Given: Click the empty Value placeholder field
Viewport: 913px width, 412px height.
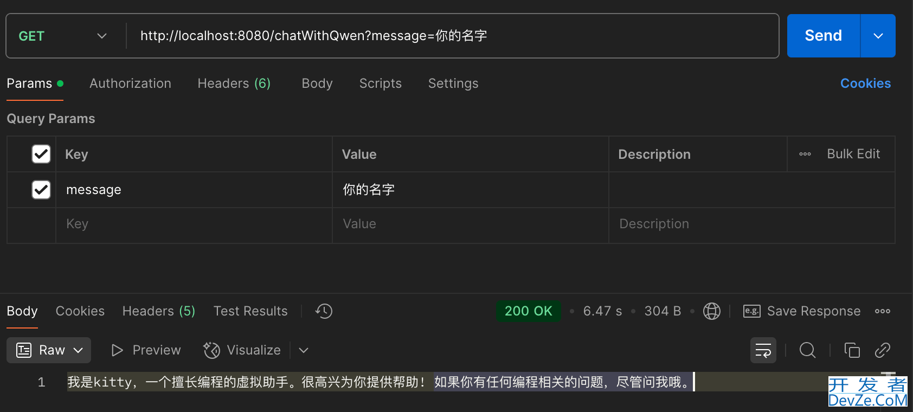Looking at the screenshot, I should (x=471, y=224).
